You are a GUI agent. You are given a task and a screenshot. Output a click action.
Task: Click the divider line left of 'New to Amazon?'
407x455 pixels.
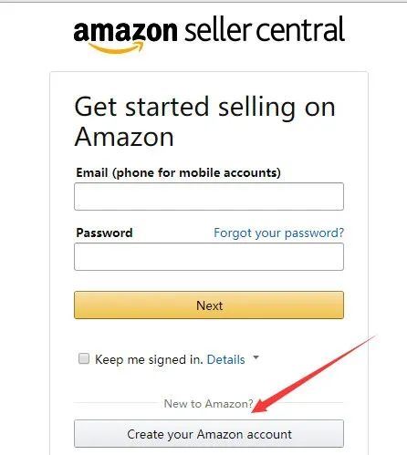pyautogui.click(x=116, y=403)
